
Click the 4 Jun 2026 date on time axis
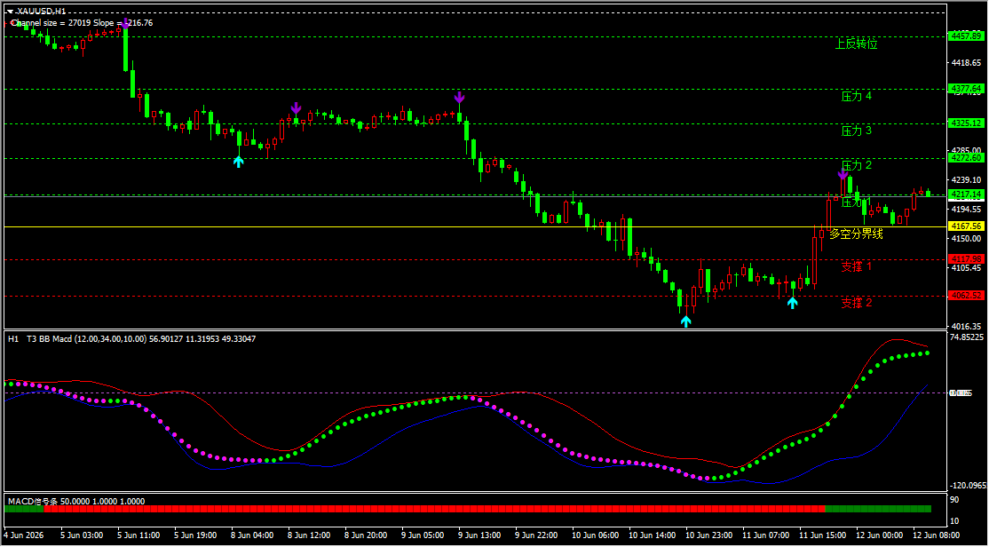(x=25, y=535)
